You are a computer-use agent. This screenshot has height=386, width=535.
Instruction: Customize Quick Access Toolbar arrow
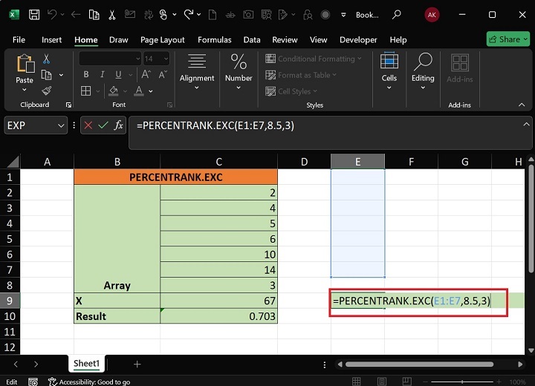[x=343, y=15]
